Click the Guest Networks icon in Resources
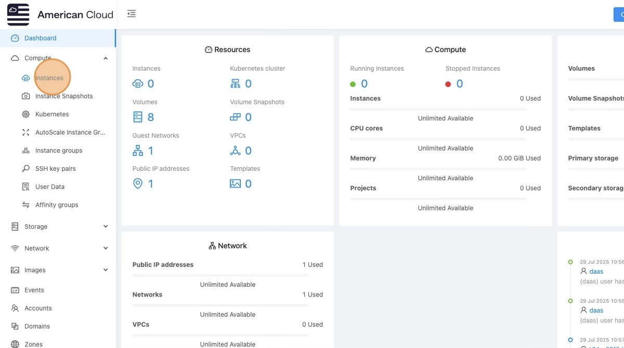 coord(138,151)
